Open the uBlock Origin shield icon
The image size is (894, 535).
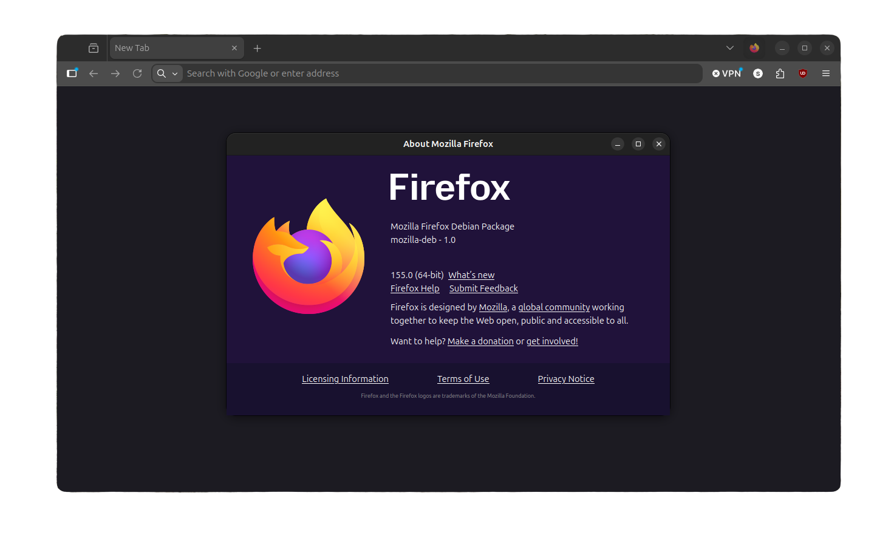(x=803, y=73)
